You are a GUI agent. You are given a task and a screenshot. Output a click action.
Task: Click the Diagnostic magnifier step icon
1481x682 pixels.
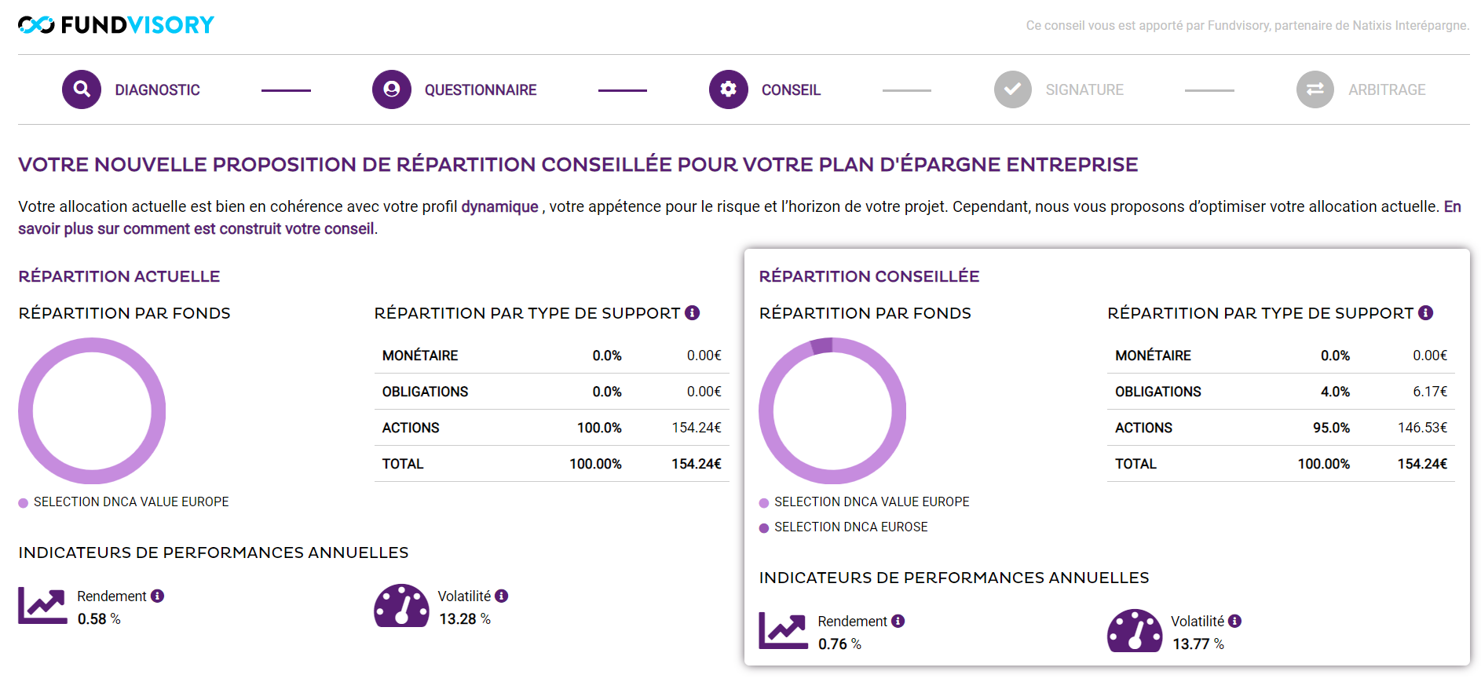(82, 89)
